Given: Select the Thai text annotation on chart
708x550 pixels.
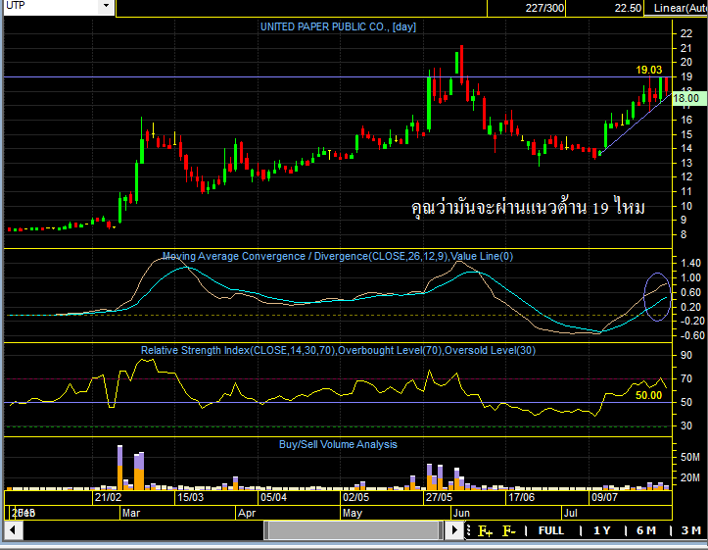Looking at the screenshot, I should tap(528, 208).
